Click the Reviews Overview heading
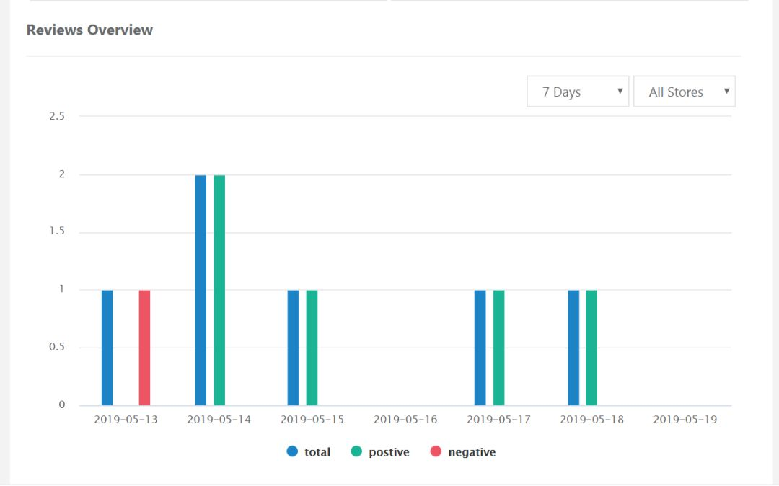779x486 pixels. pyautogui.click(x=89, y=30)
